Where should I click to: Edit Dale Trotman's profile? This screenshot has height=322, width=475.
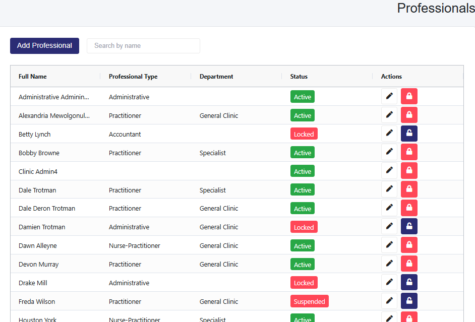click(x=389, y=189)
